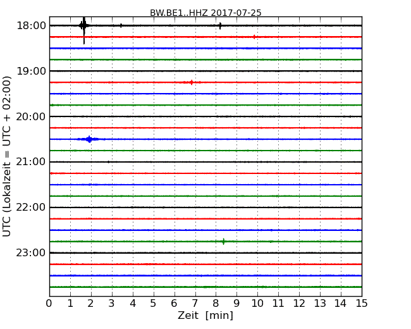Click the 21:00 time label
The width and height of the screenshot is (411, 329).
[x=31, y=162]
